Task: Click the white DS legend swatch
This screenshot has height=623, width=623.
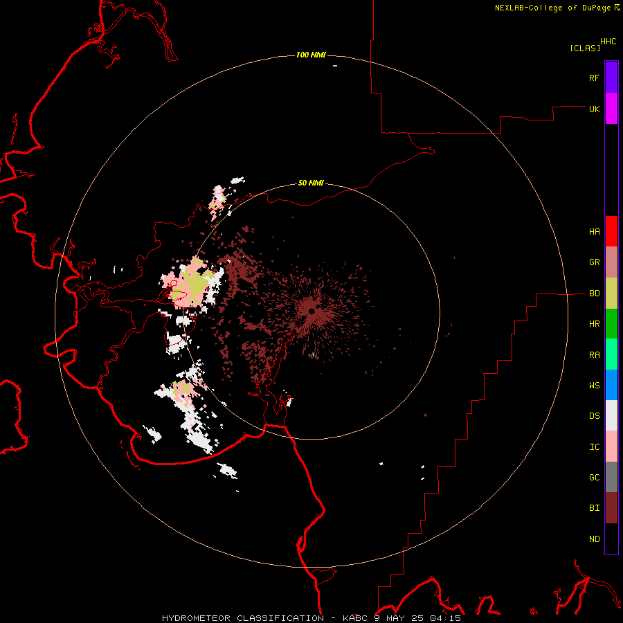Action: [611, 415]
